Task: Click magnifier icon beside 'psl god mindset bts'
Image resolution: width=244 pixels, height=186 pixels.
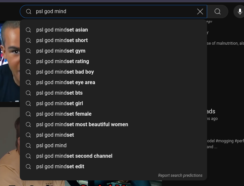Action: [28, 93]
